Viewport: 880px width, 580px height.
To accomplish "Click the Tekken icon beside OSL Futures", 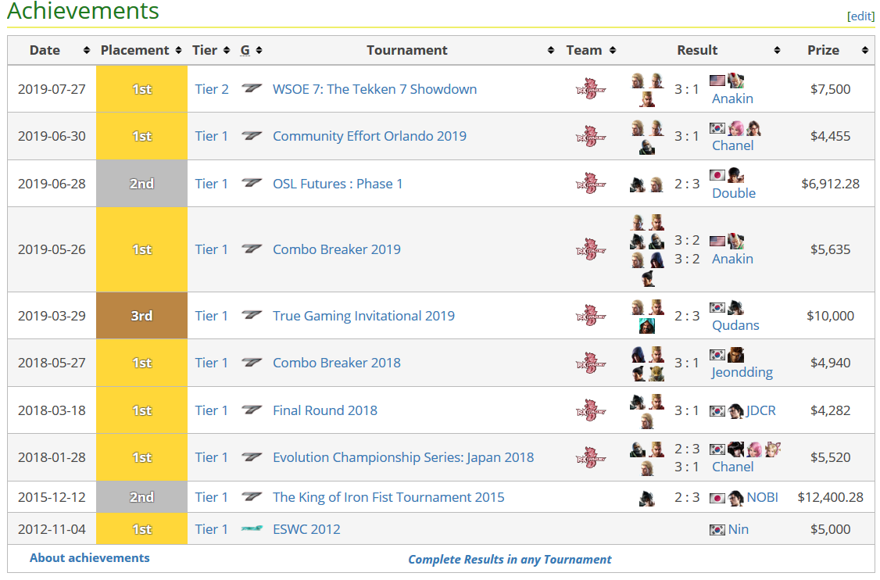I will click(x=252, y=184).
